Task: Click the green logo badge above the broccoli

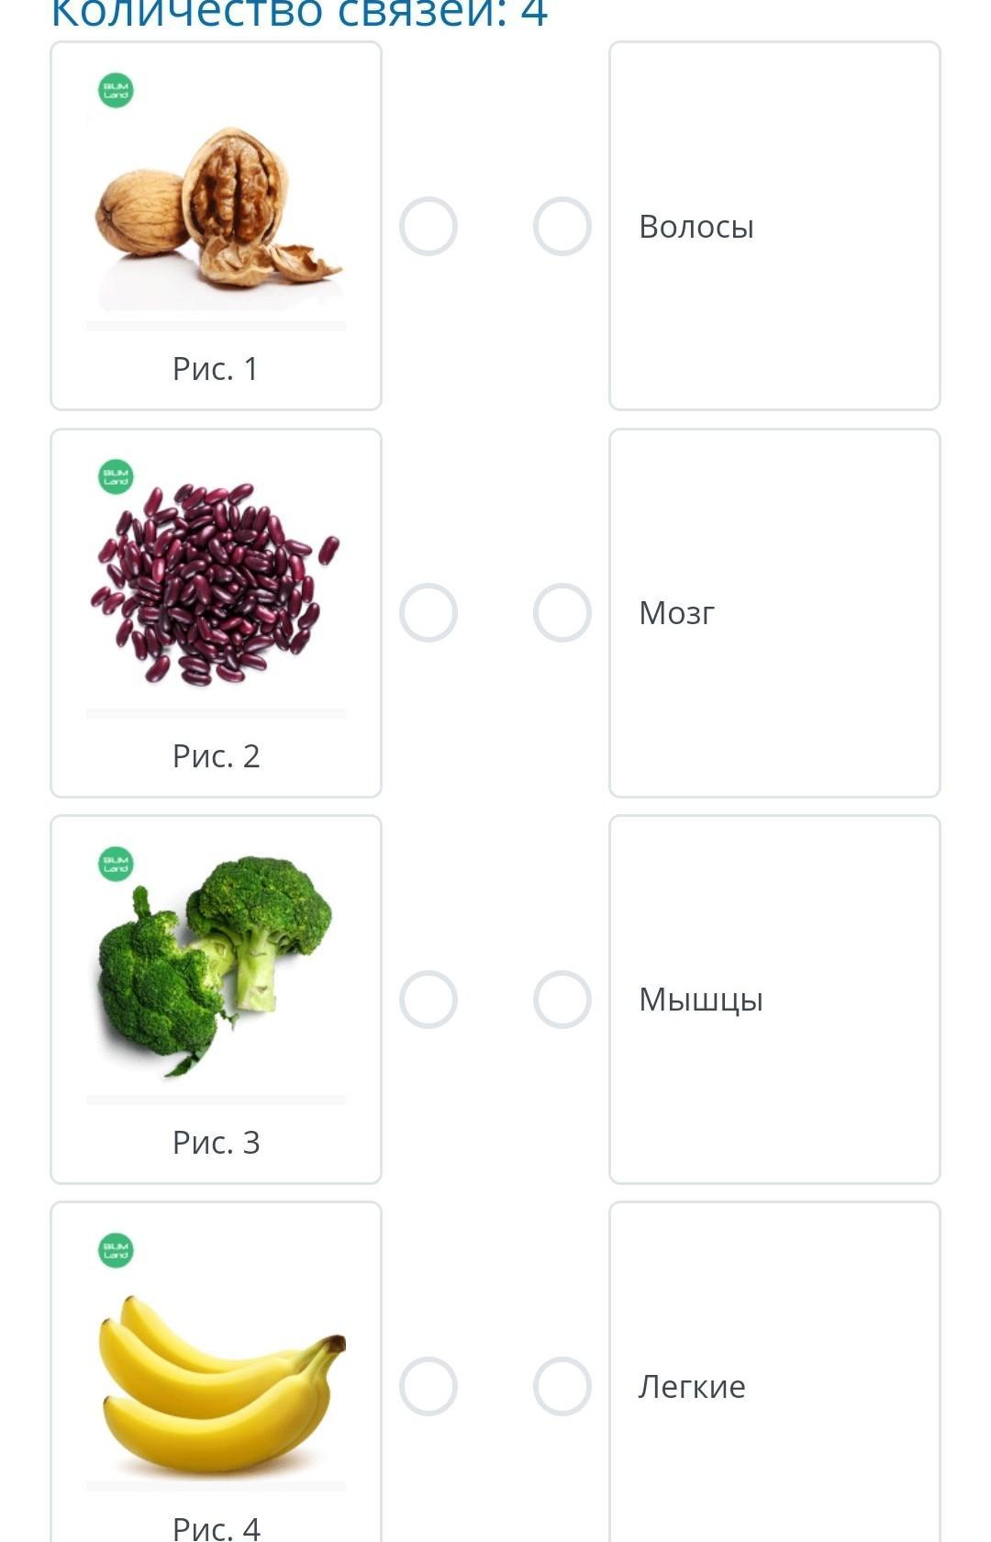Action: coord(116,864)
